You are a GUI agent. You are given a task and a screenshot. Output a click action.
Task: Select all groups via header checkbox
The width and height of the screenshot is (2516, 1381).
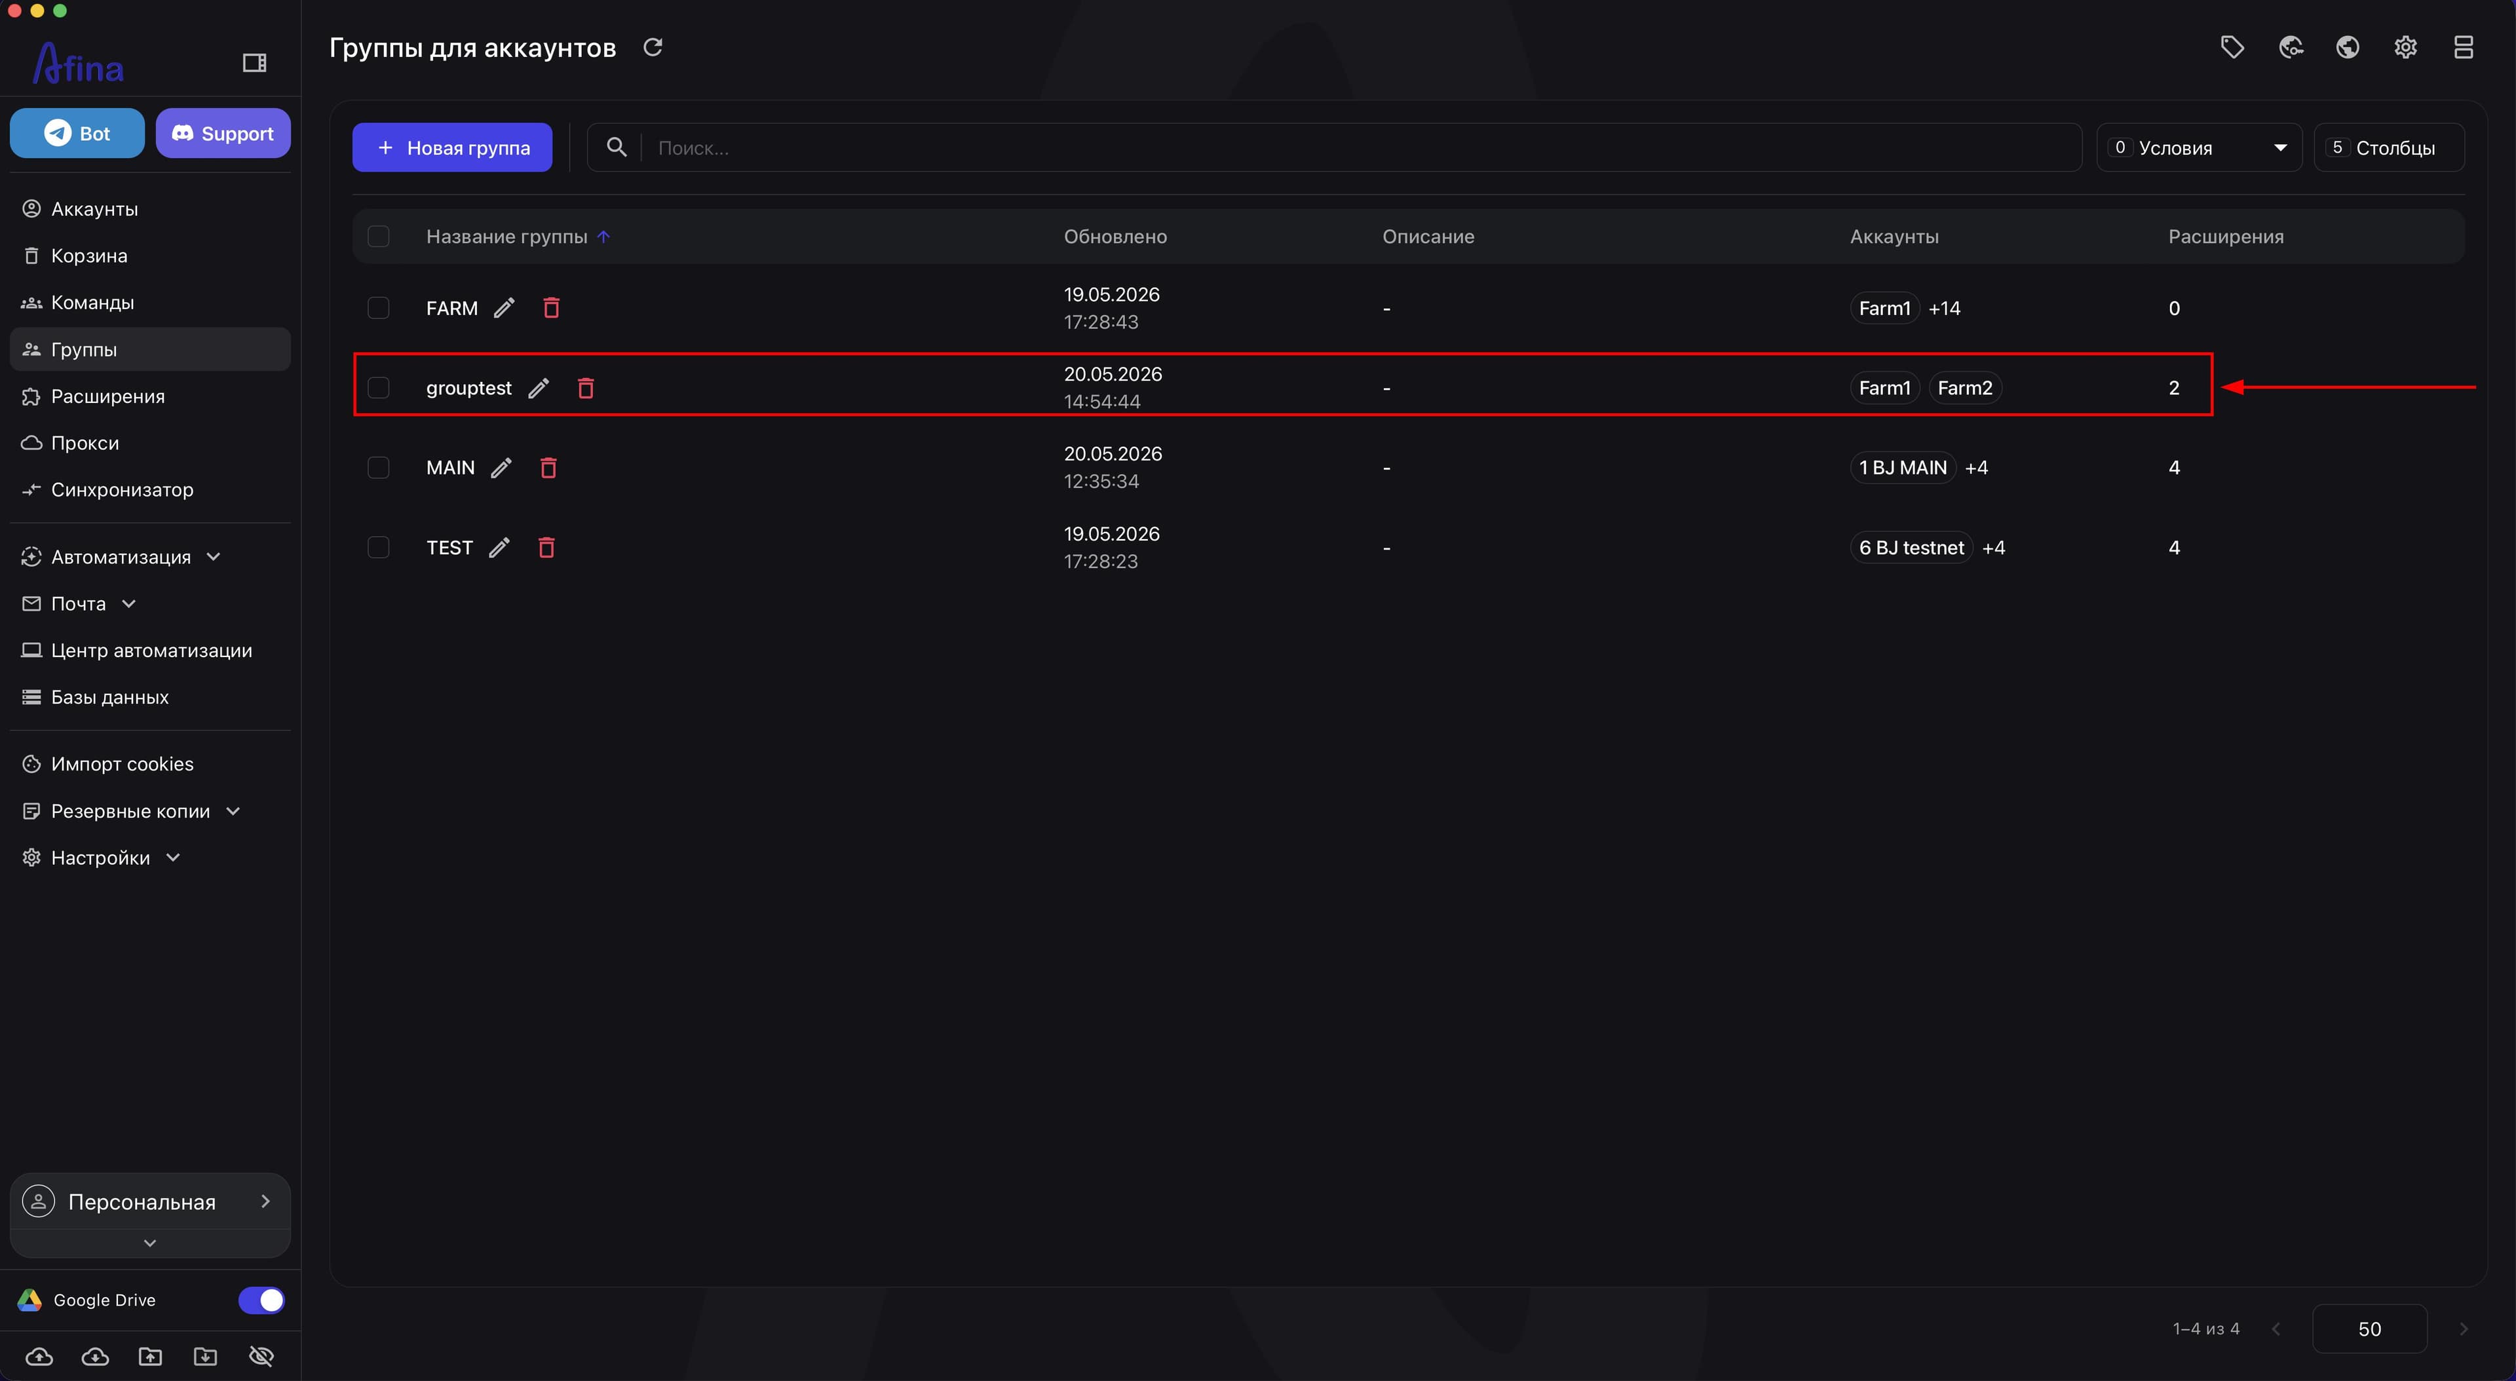click(x=378, y=236)
